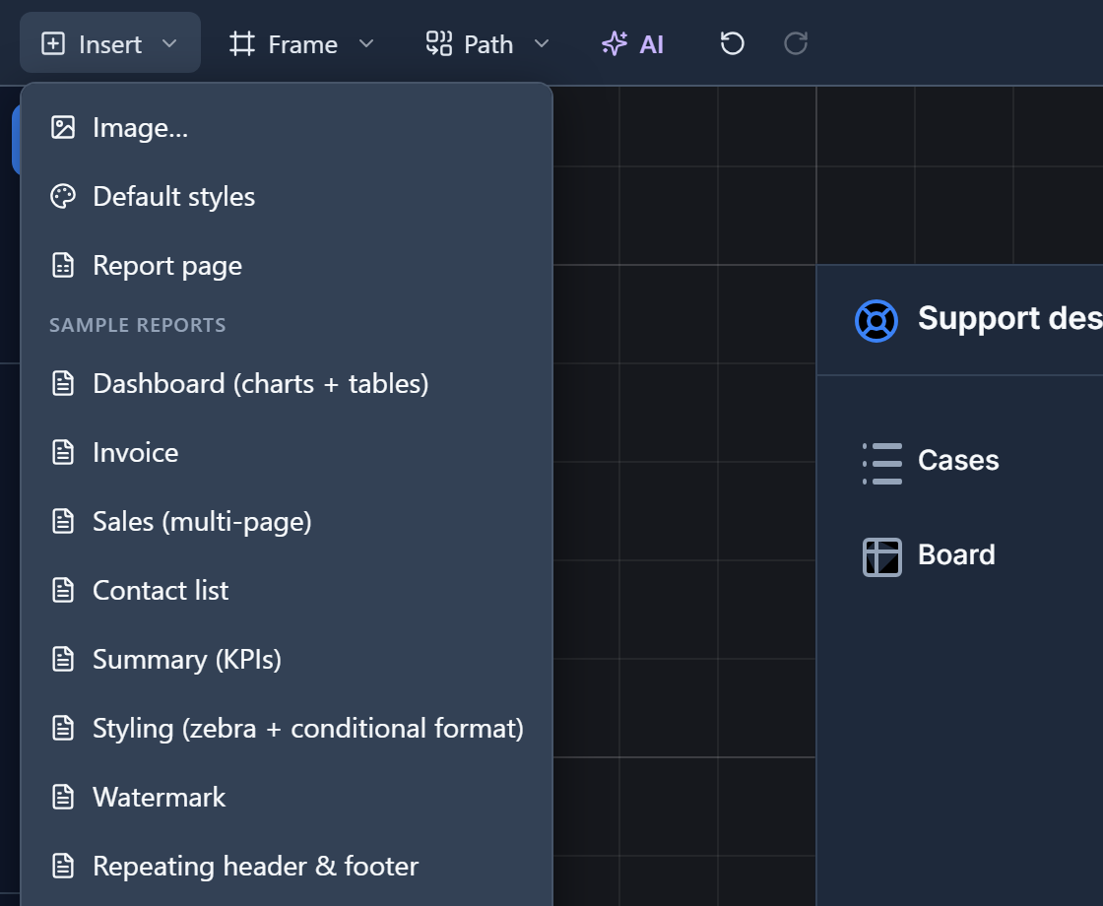Pick the Watermark sample report
Image resolution: width=1103 pixels, height=906 pixels.
[x=287, y=797]
